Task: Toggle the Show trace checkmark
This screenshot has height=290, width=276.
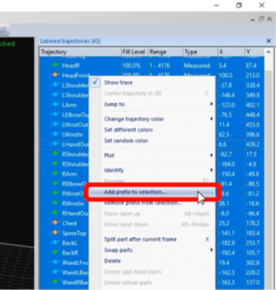Action: click(x=96, y=83)
